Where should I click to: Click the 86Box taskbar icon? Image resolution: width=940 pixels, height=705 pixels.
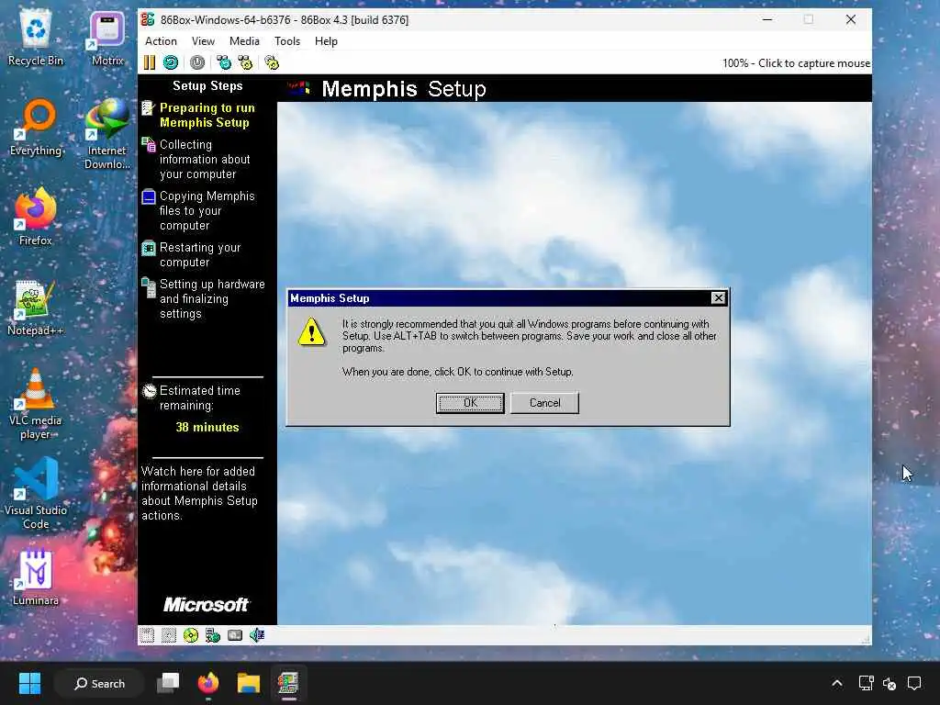[x=288, y=683]
